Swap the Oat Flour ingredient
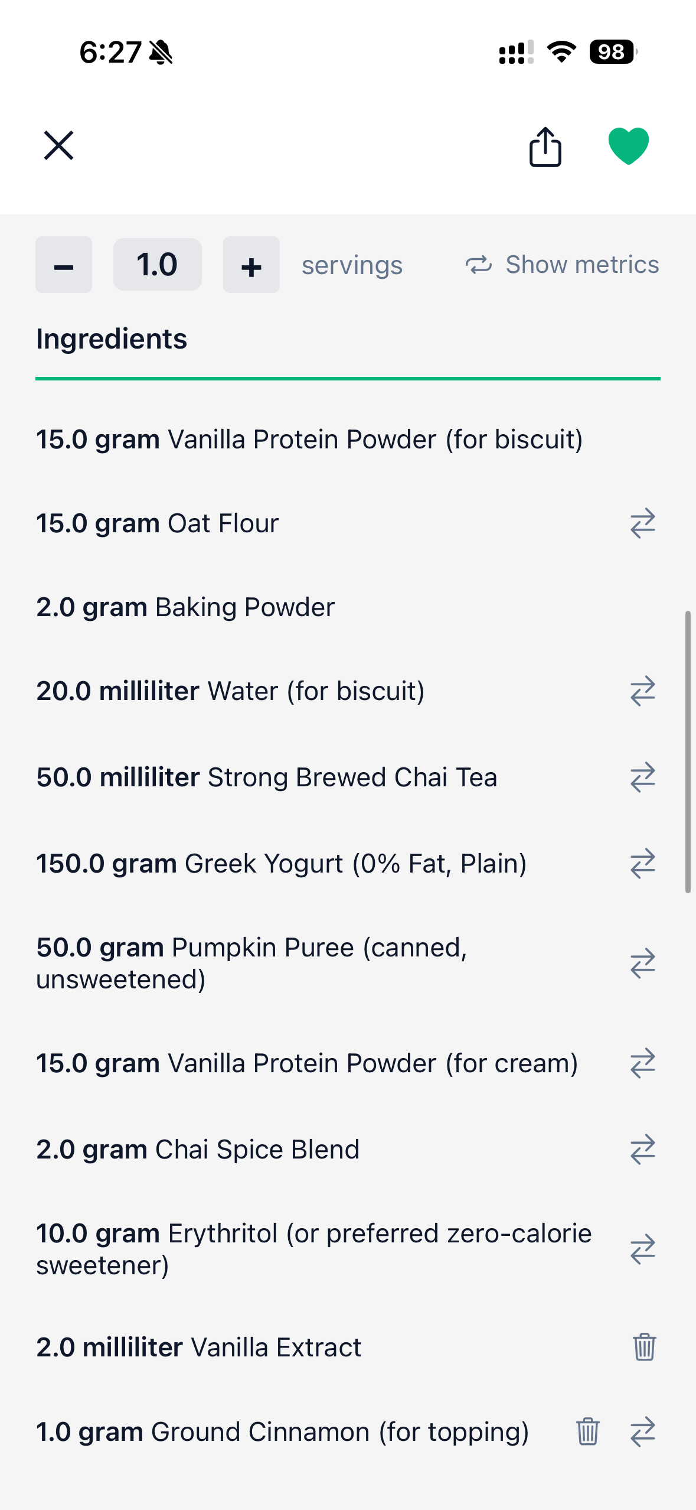The image size is (696, 1510). pyautogui.click(x=642, y=523)
